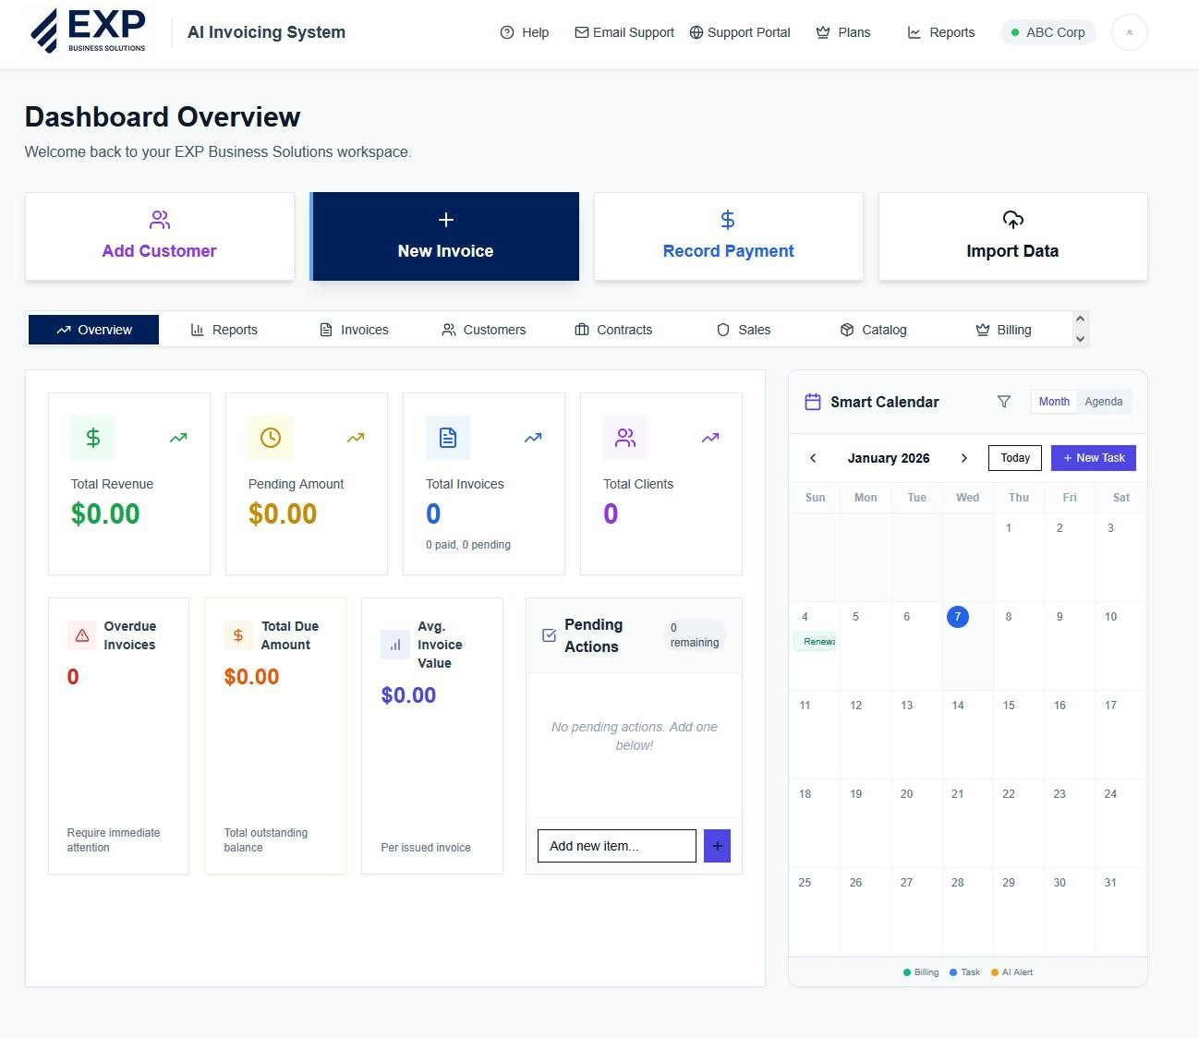Click the trend arrow on Pending Amount card
The width and height of the screenshot is (1199, 1038).
click(x=356, y=437)
